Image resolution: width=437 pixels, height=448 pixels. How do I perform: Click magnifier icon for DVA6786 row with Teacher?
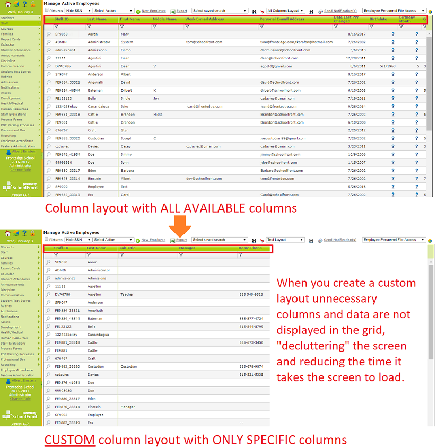tap(49, 294)
